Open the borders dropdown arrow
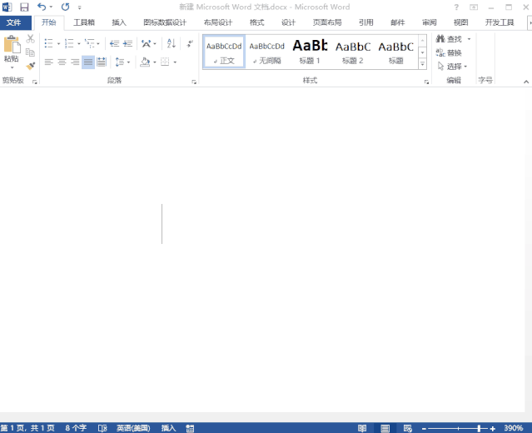Viewport: 532px width, 433px height. tap(175, 62)
